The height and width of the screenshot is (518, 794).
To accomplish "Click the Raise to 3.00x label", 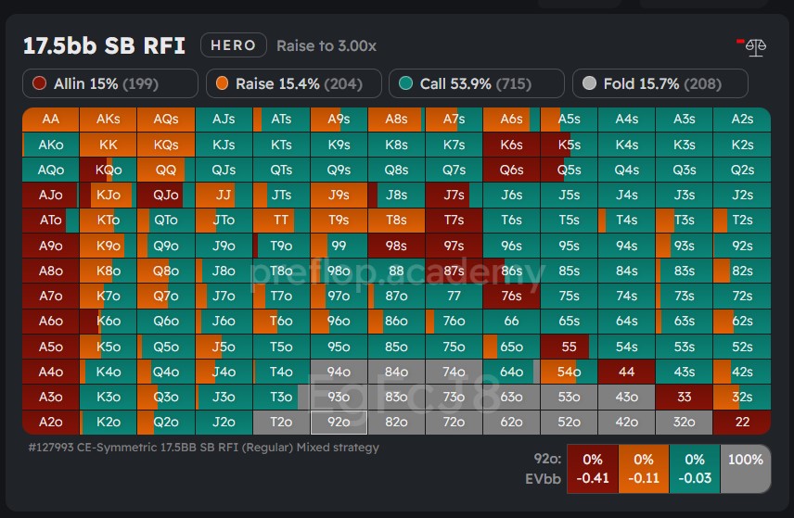I will pos(327,45).
